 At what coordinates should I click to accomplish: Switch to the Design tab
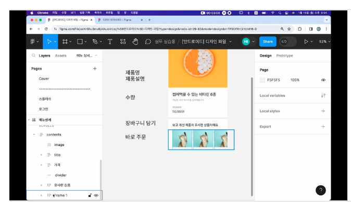[266, 56]
